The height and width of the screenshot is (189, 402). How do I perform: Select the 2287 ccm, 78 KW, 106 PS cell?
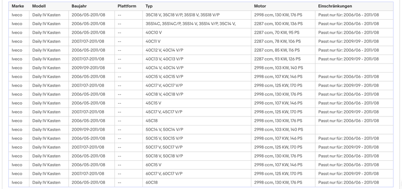tap(283, 41)
